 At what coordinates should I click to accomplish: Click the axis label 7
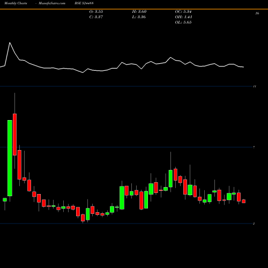point(254,147)
